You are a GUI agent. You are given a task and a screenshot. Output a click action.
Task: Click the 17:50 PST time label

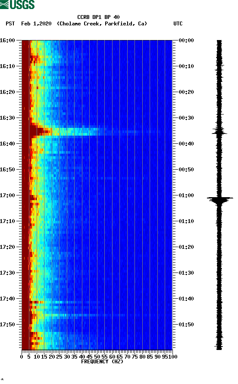[x=7, y=325]
